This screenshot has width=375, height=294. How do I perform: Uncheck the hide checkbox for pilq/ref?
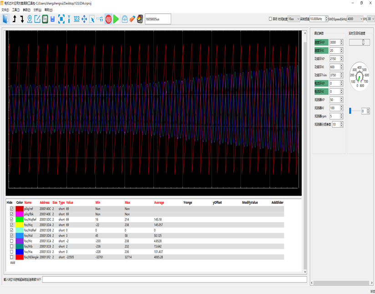pyautogui.click(x=12, y=208)
